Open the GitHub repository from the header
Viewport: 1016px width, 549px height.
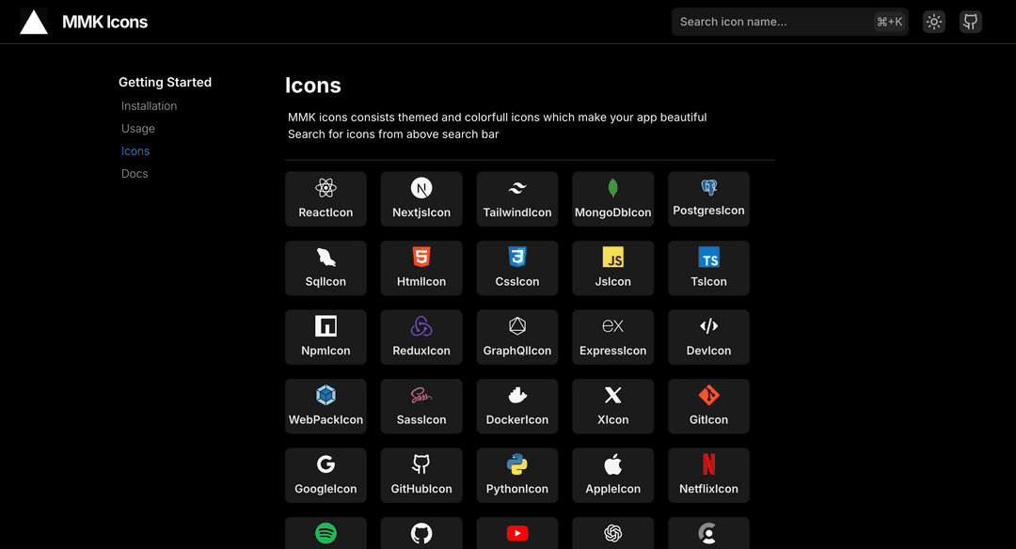(970, 21)
